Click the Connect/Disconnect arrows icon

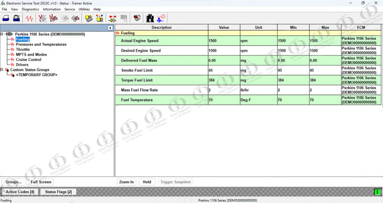[113, 18]
